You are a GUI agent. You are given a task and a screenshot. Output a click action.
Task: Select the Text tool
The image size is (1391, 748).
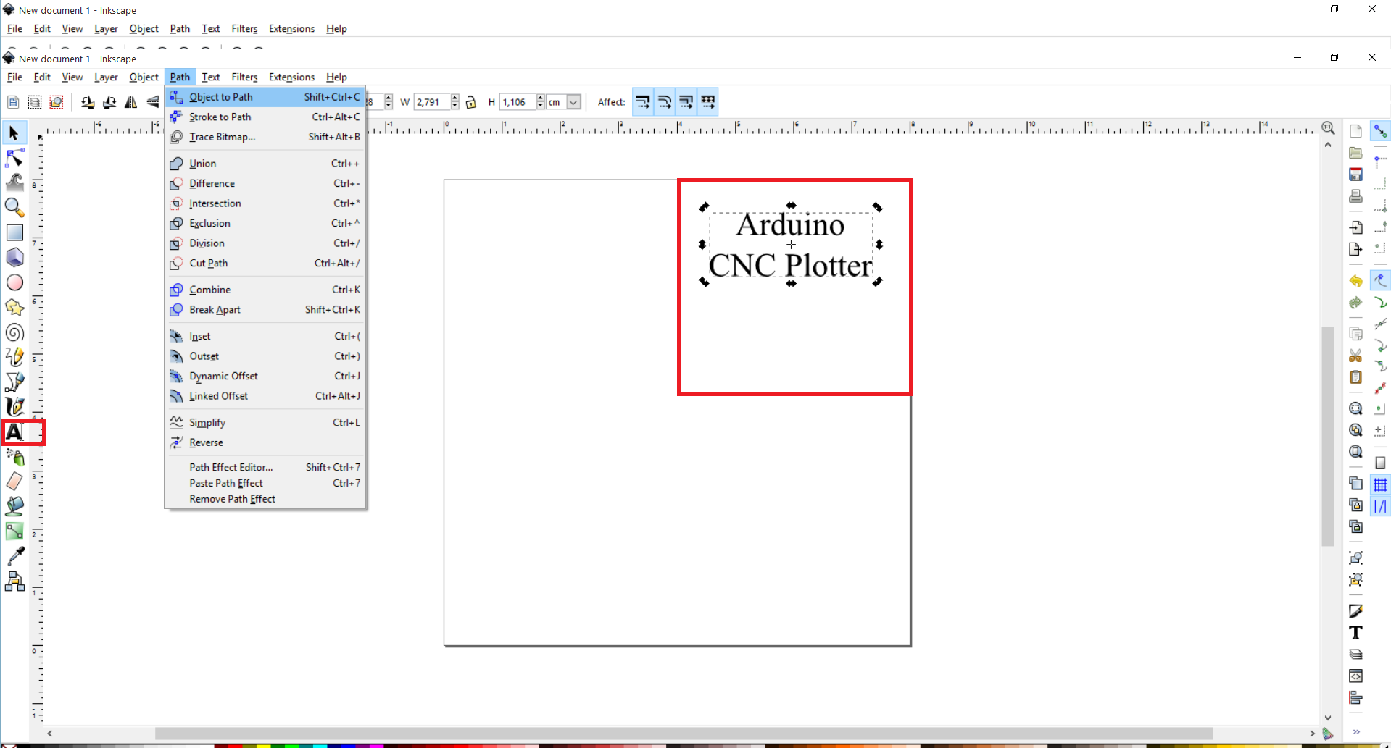14,432
